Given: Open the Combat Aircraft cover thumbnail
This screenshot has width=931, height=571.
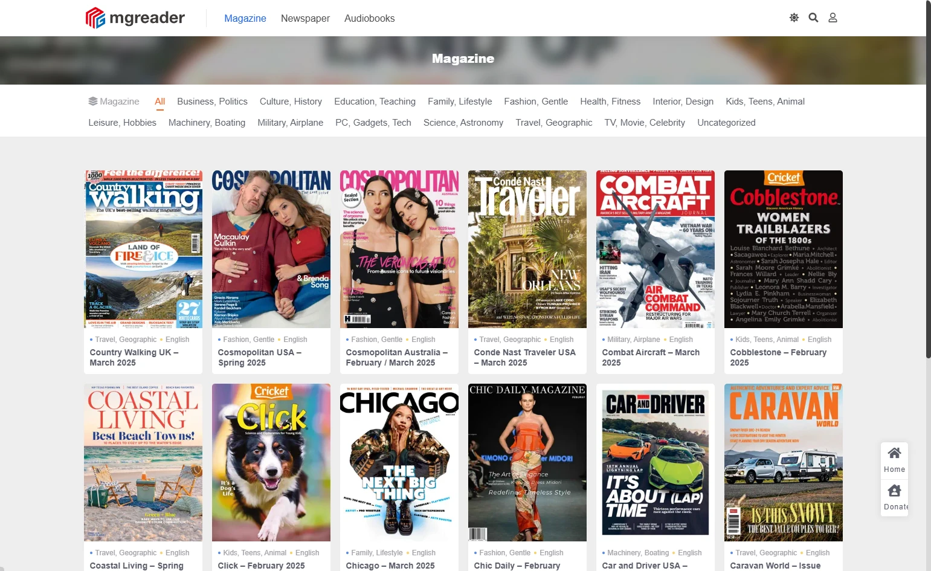Looking at the screenshot, I should [x=655, y=249].
